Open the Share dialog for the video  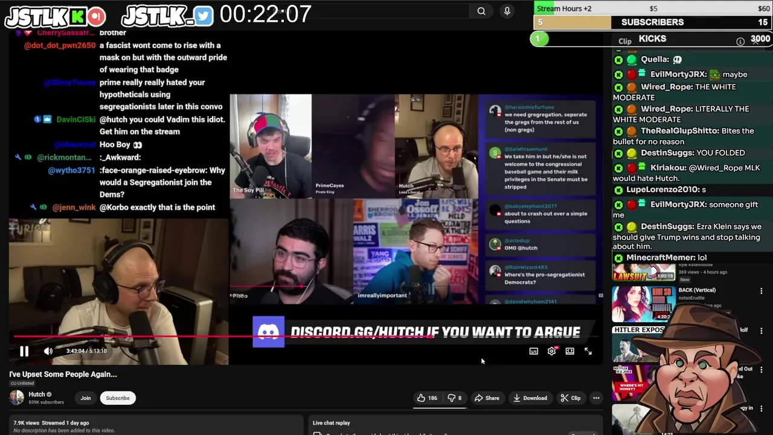487,398
